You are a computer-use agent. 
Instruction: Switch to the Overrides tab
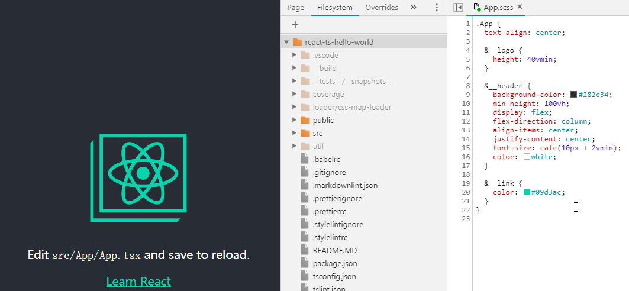[382, 7]
